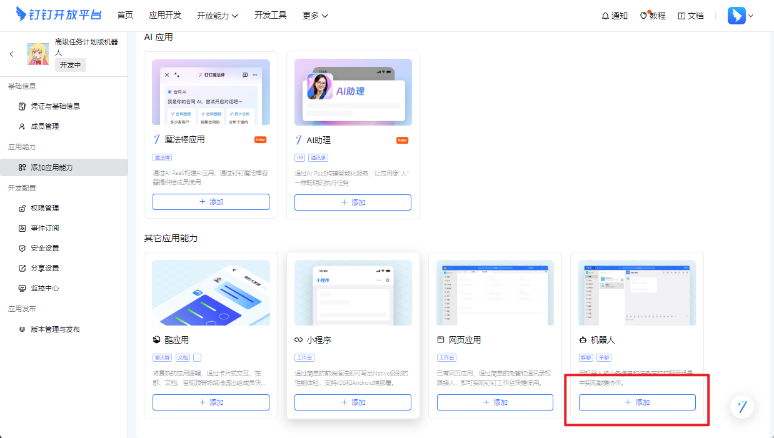Go to 应用开发 in the top navigation
Screen dimensions: 774x438
point(165,15)
